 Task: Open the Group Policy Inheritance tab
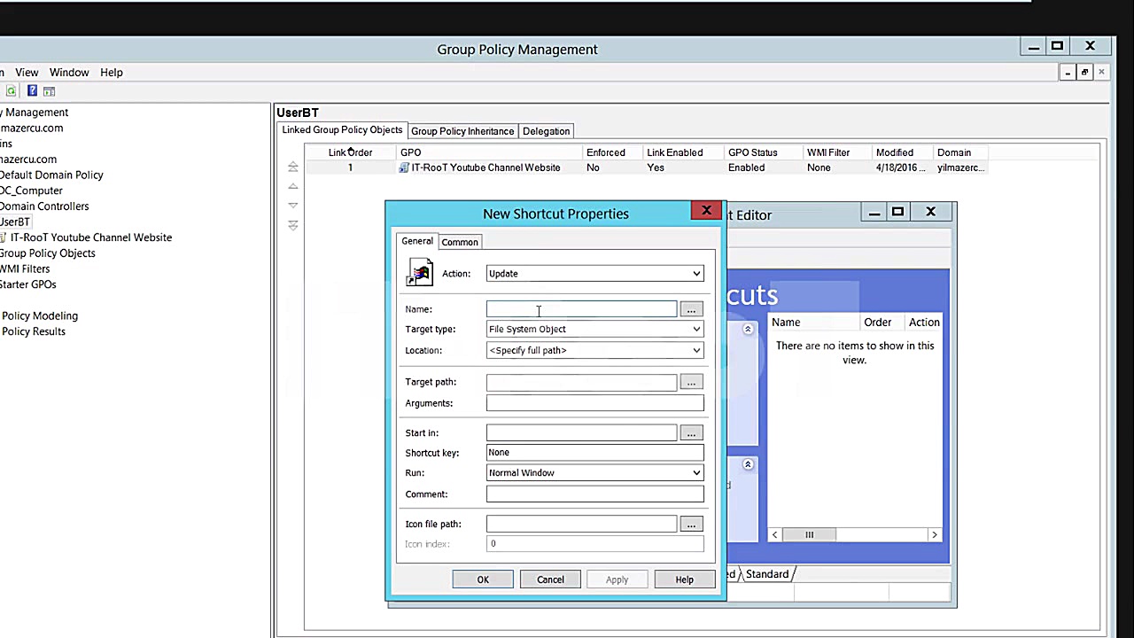click(x=462, y=131)
